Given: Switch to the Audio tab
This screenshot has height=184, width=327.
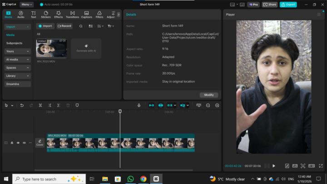Looking at the screenshot, I should tap(21, 14).
